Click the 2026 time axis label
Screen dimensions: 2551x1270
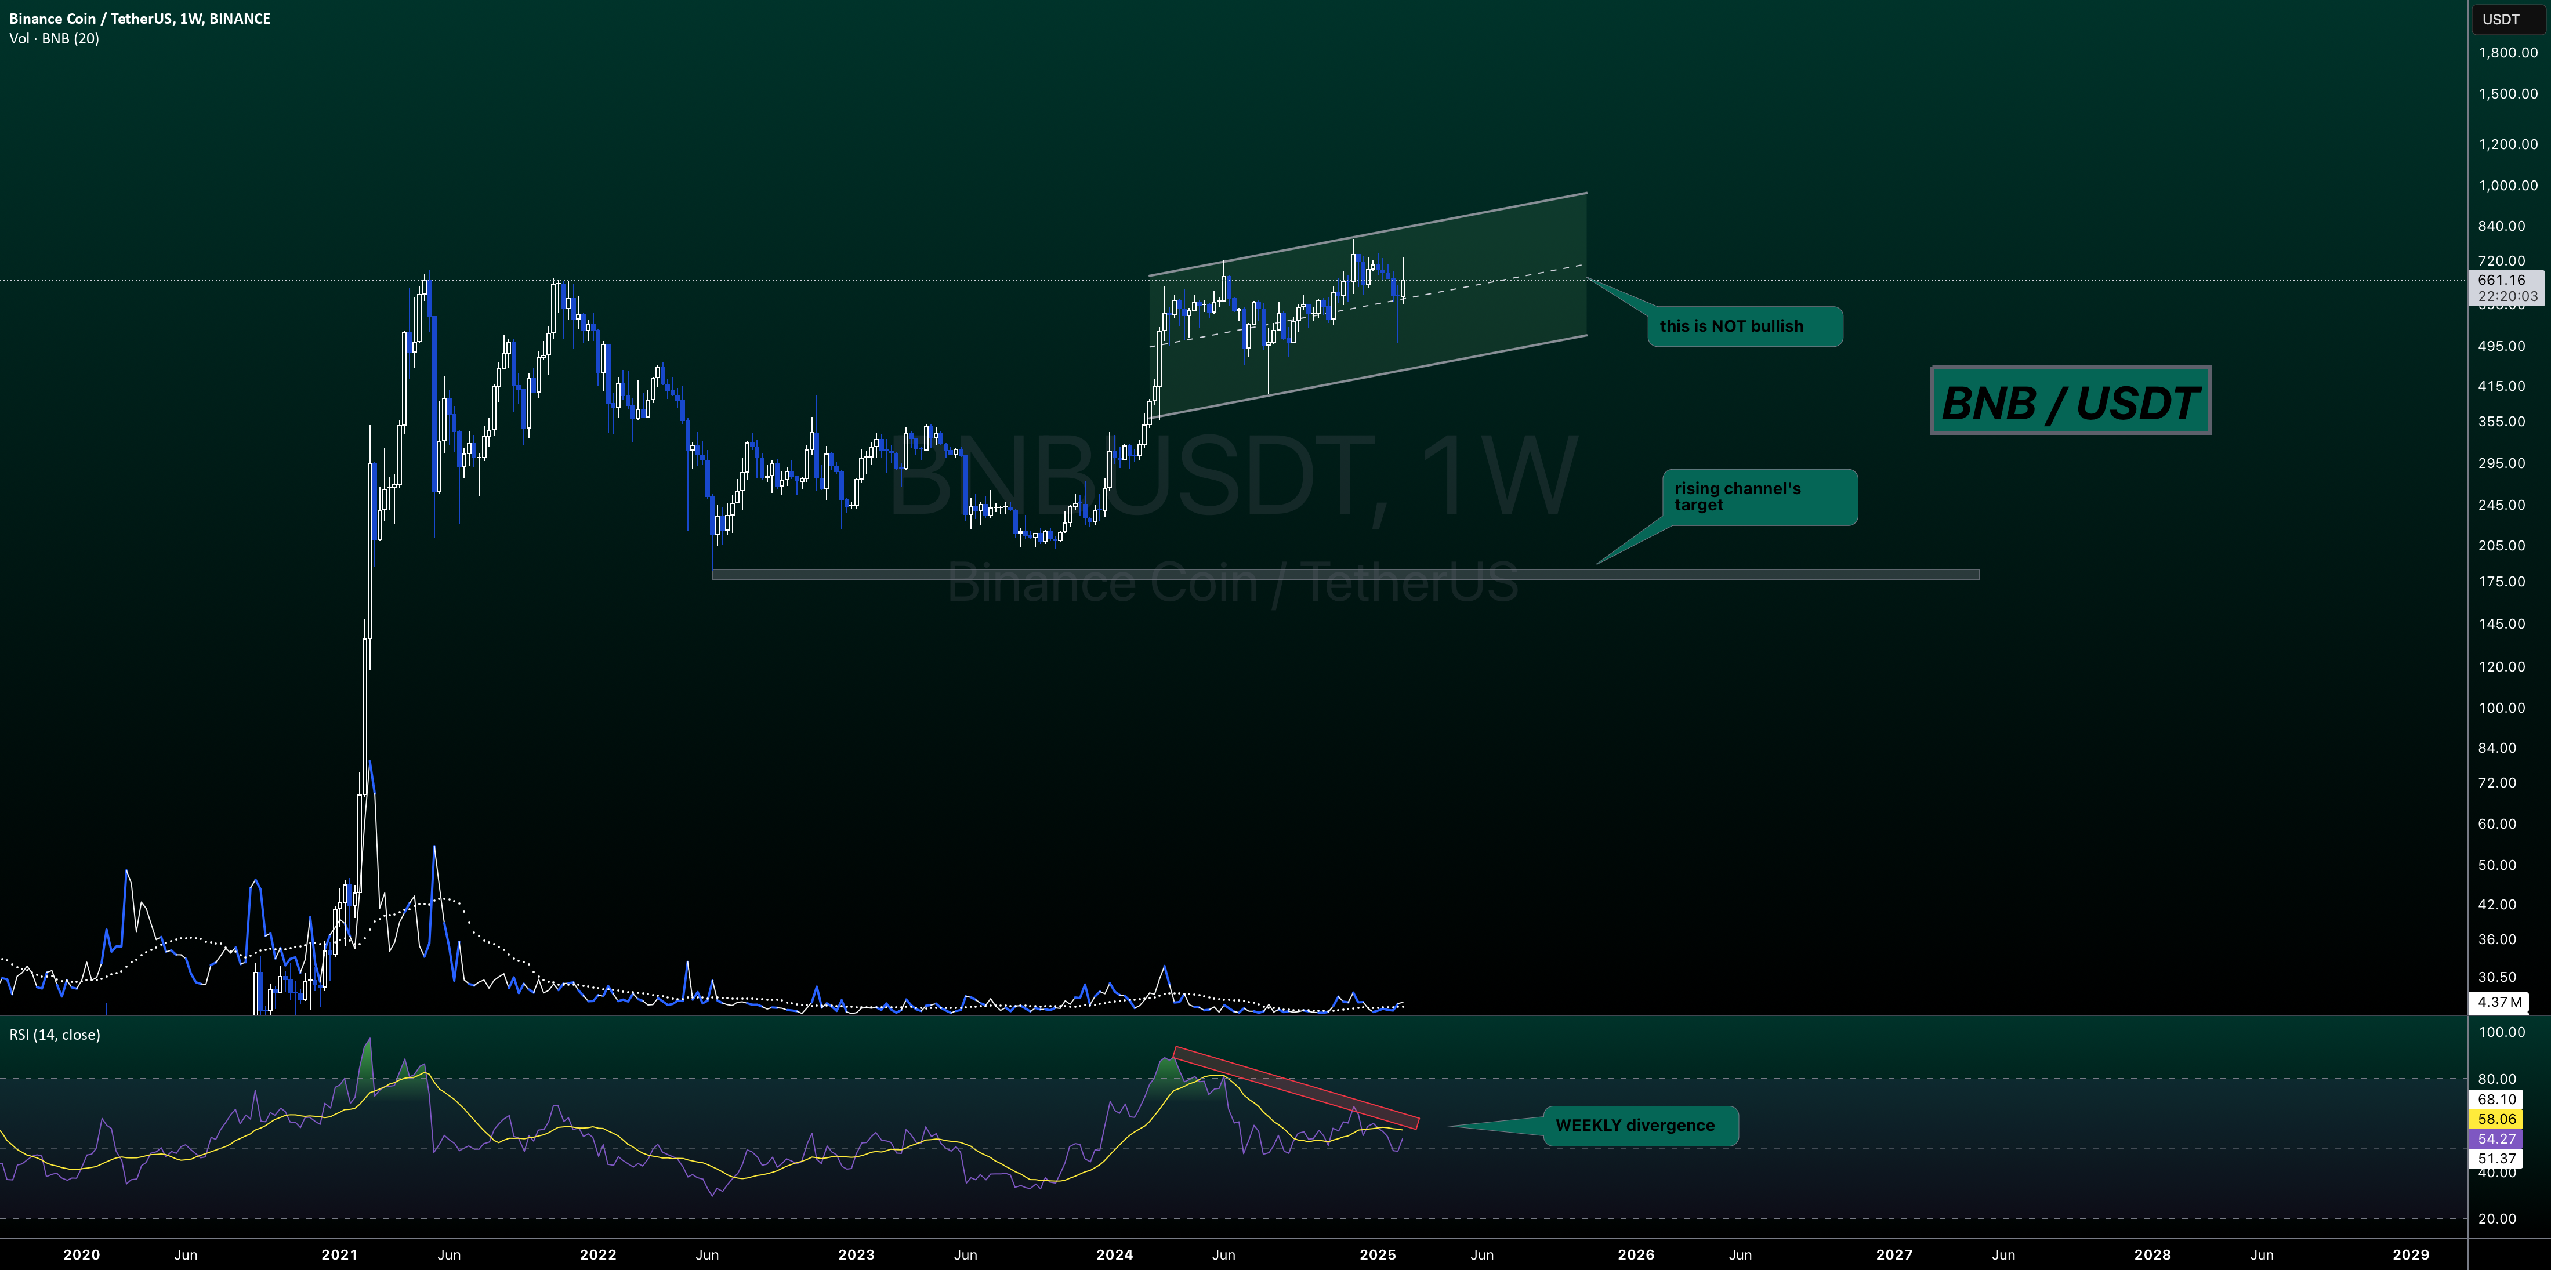click(1636, 1254)
